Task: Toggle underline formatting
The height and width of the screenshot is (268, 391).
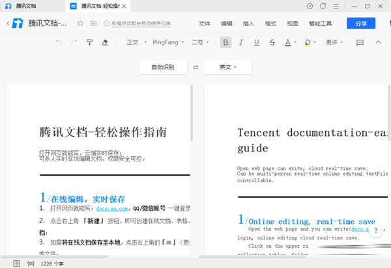Action: pyautogui.click(x=256, y=42)
